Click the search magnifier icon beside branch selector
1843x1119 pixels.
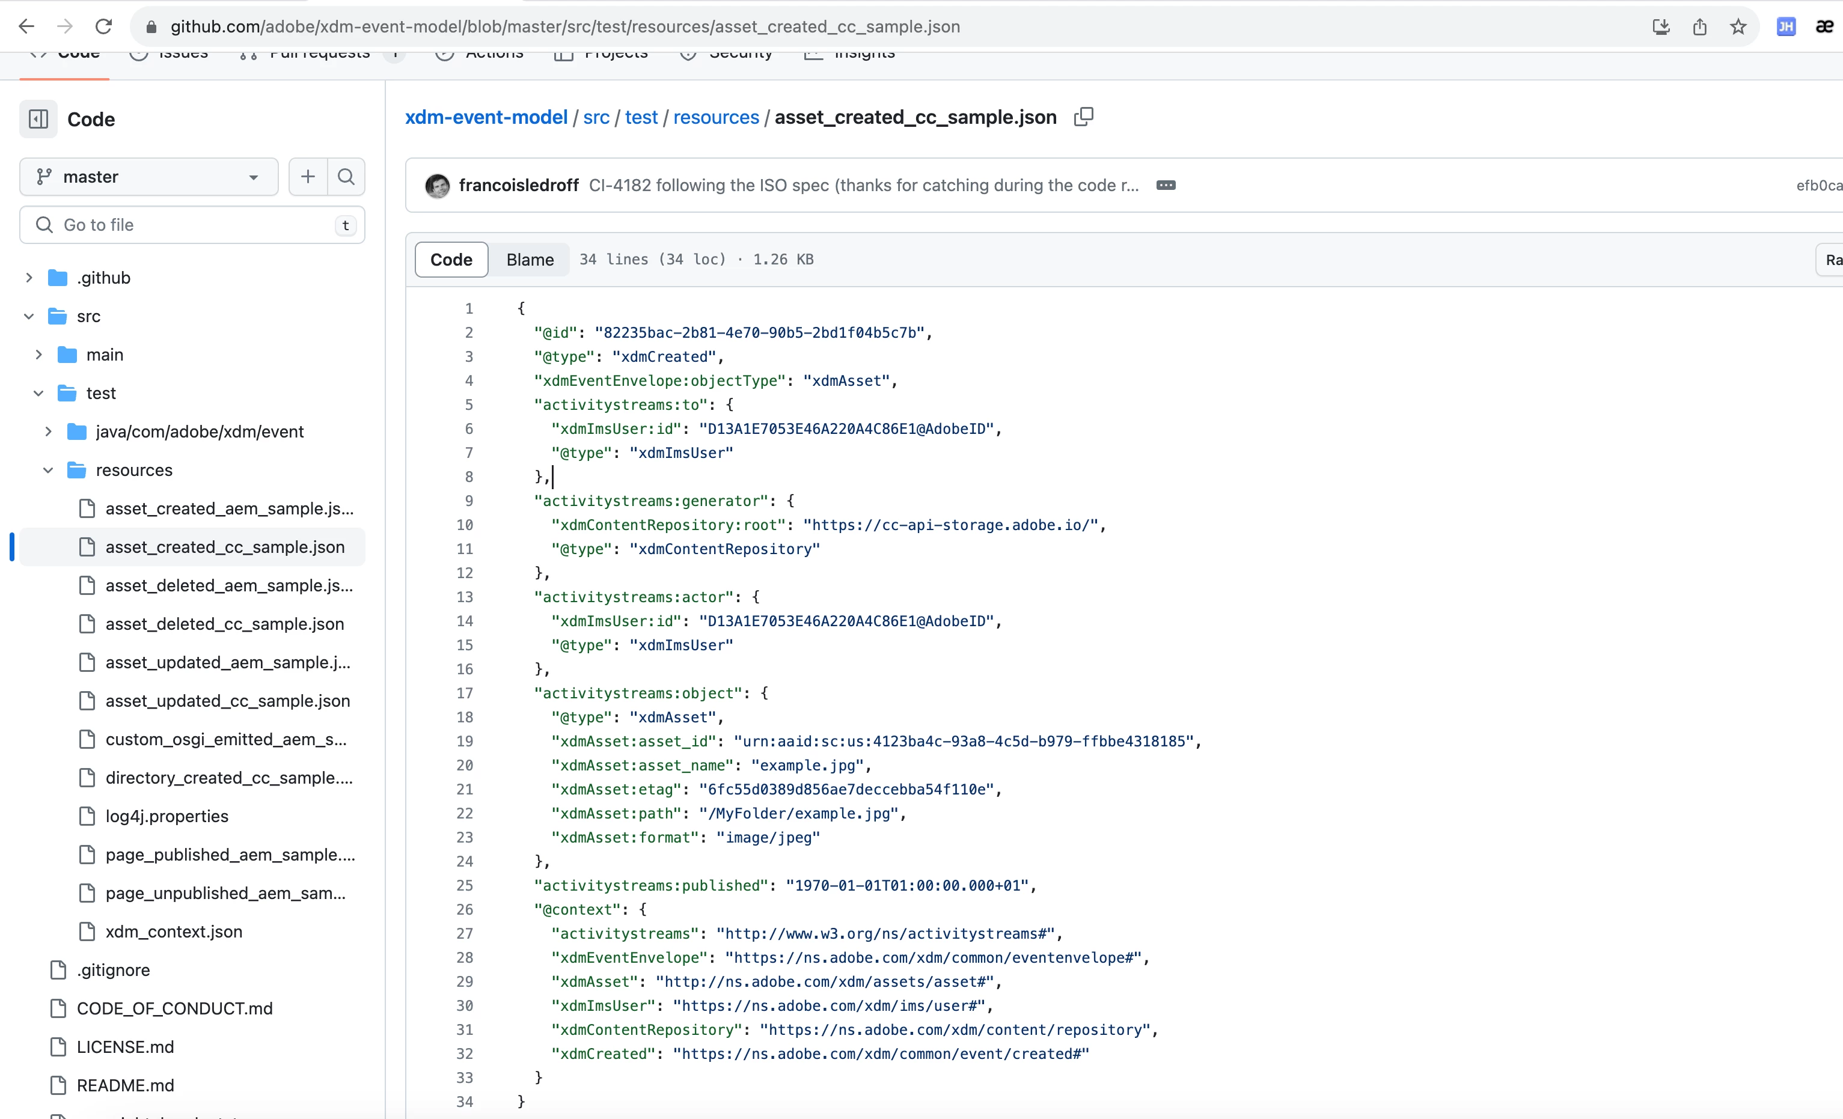[346, 177]
